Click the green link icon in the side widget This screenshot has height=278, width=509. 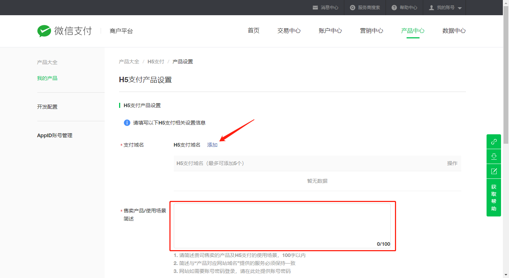coord(494,142)
